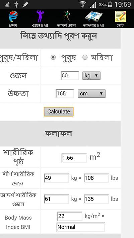Tap the USB connection status icon

click(x=16, y=5)
